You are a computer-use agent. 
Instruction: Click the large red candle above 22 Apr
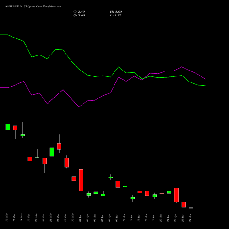(176, 195)
